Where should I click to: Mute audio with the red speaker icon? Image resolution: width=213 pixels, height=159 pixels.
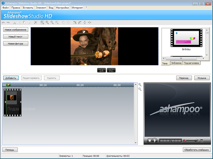click(184, 141)
